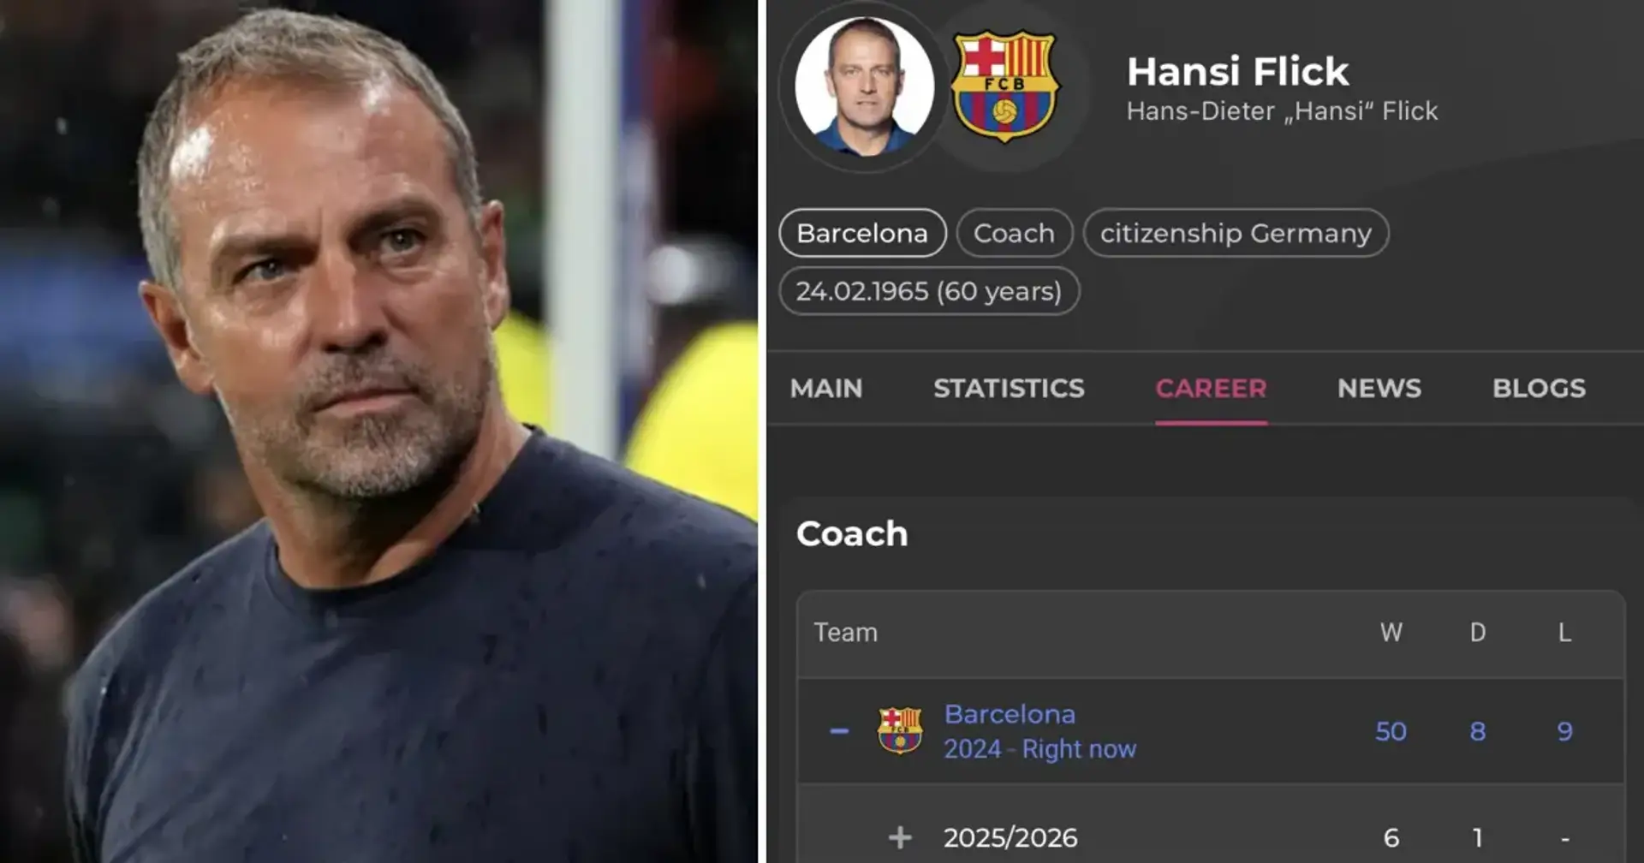Click the Barcelona tag pill
Screen dimensions: 1644x863
(862, 233)
